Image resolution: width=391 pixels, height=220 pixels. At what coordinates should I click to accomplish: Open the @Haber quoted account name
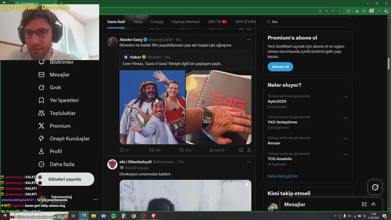click(154, 57)
